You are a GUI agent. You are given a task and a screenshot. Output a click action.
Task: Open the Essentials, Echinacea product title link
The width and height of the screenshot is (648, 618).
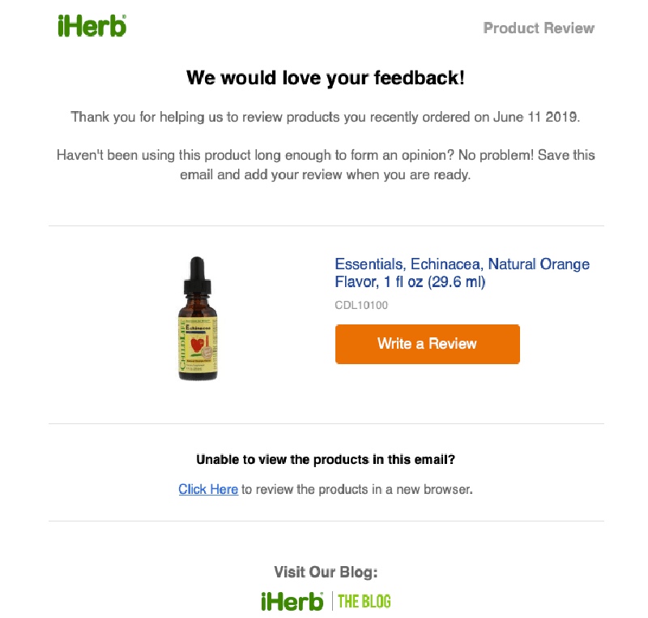pos(462,273)
